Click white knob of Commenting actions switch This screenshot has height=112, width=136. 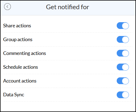[125, 53]
